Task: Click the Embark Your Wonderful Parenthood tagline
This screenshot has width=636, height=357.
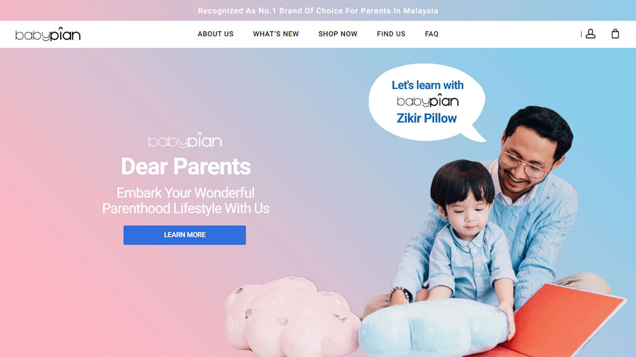Action: pyautogui.click(x=186, y=200)
